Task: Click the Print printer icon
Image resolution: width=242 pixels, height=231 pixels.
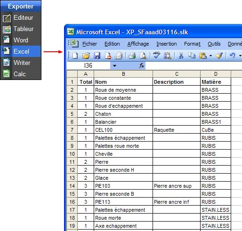Action: 132,56
